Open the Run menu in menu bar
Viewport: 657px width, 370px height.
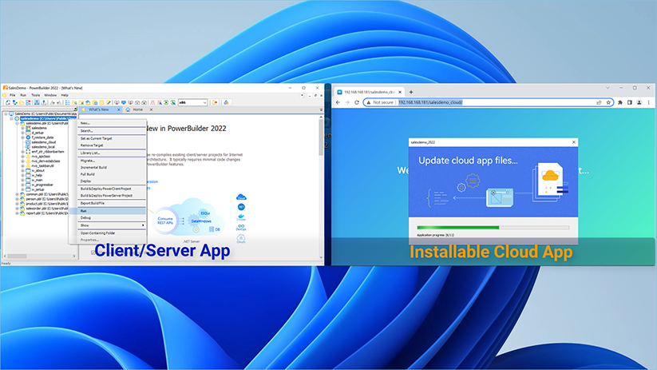(23, 95)
